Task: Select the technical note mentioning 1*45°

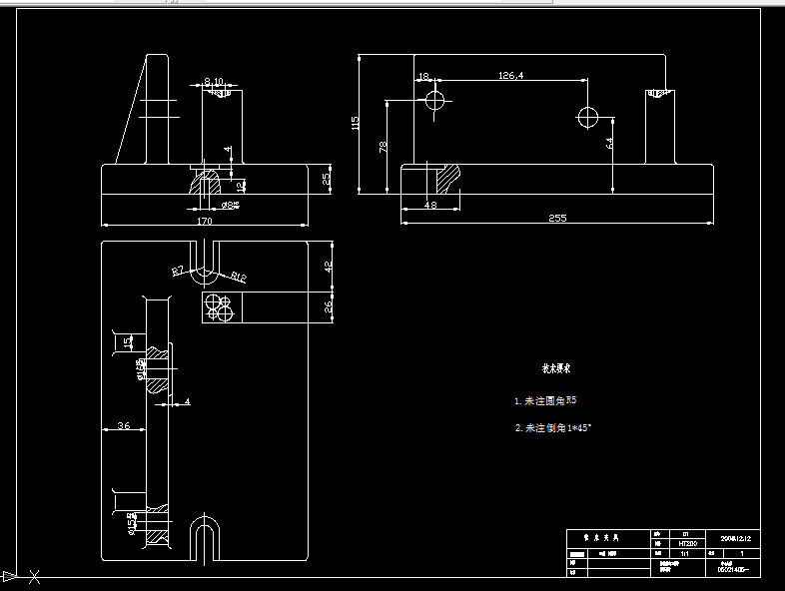Action: 553,428
